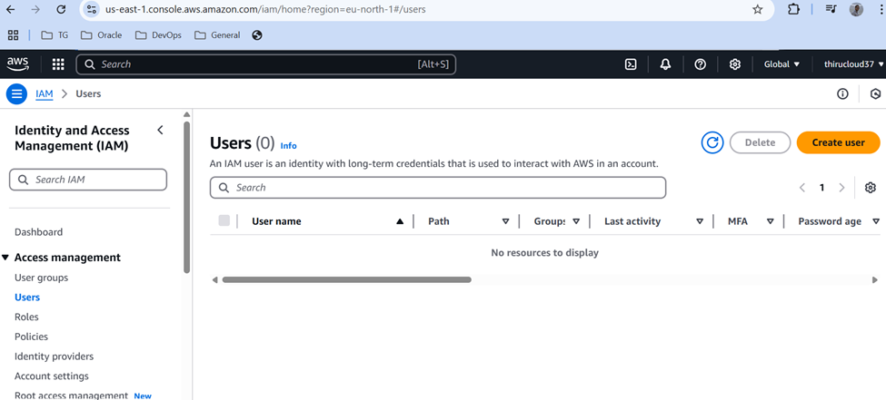
Task: Open the notifications bell
Action: coord(665,64)
